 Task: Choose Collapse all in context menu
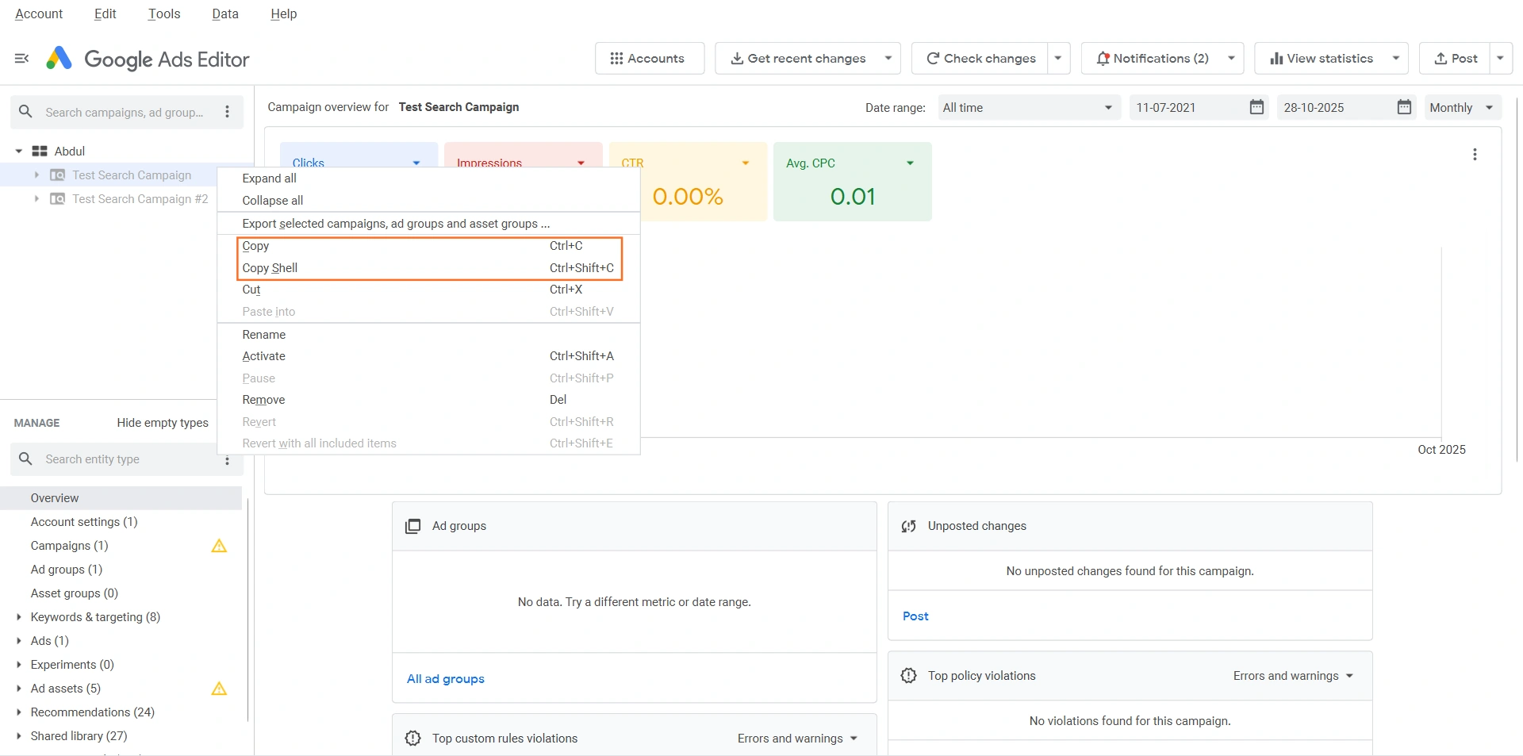pos(429,201)
